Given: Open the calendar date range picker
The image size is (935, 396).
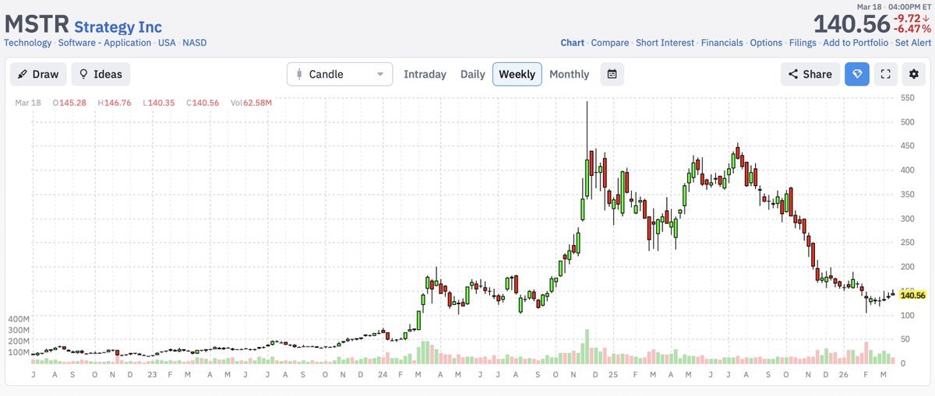Looking at the screenshot, I should point(612,74).
